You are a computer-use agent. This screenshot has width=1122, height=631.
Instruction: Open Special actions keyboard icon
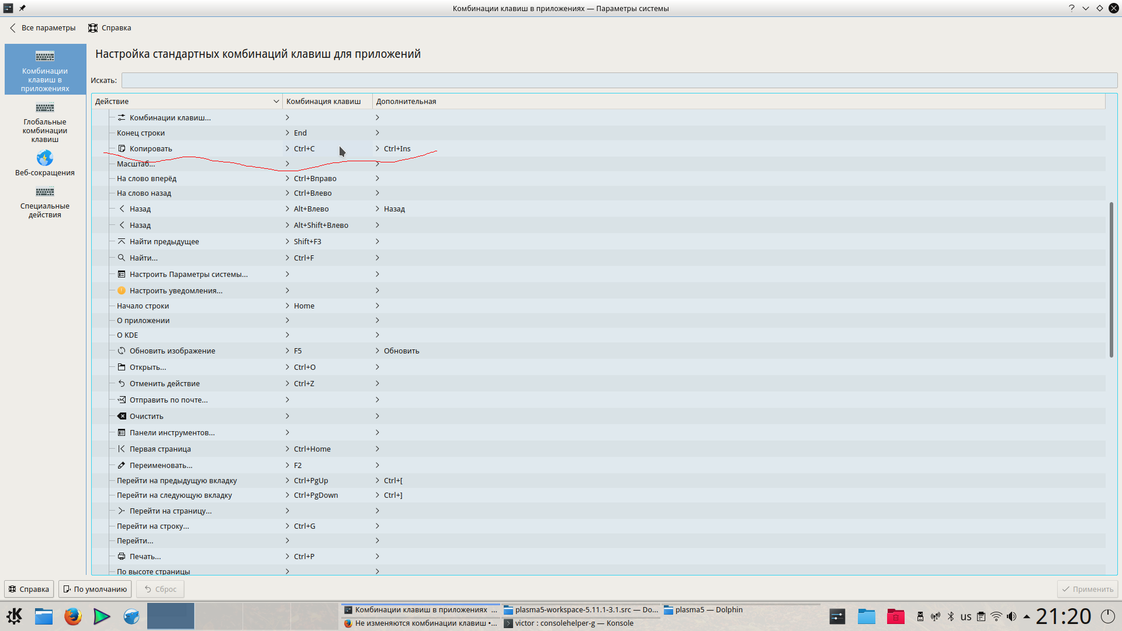45,192
